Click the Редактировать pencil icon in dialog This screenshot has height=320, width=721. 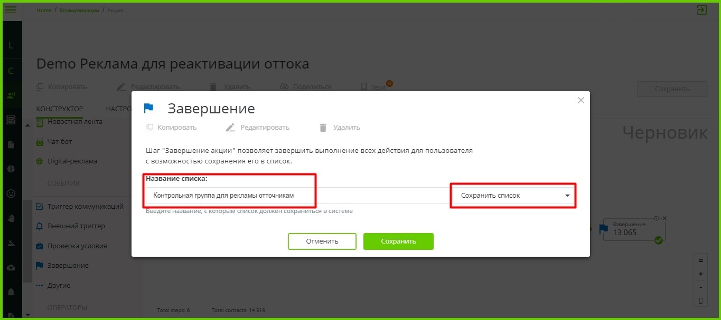pyautogui.click(x=230, y=128)
